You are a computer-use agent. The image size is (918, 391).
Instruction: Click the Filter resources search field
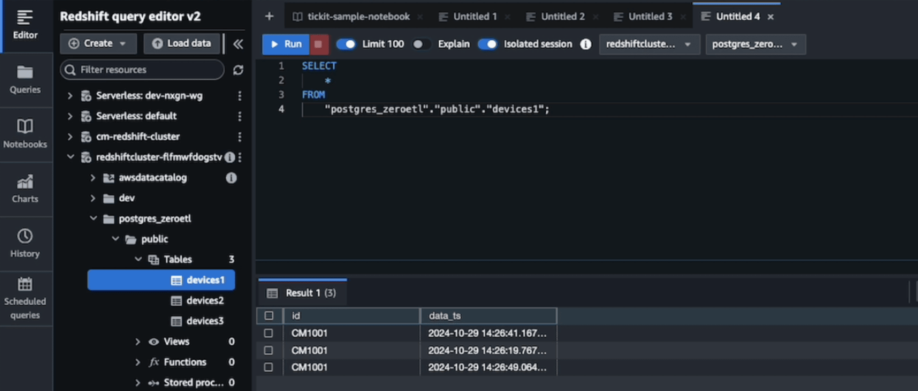pos(142,70)
